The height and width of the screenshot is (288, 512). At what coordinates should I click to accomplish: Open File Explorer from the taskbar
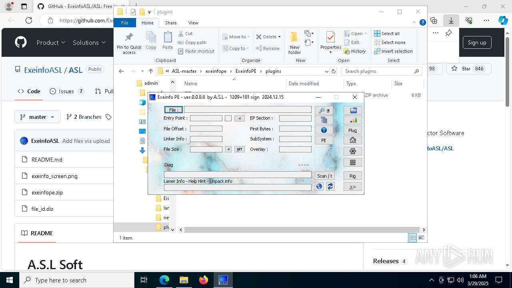pos(184,280)
